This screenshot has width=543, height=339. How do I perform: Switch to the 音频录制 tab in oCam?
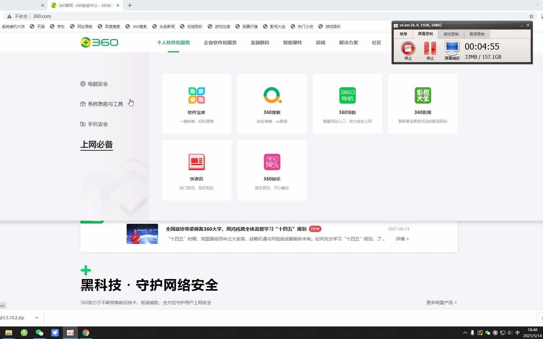click(x=477, y=34)
